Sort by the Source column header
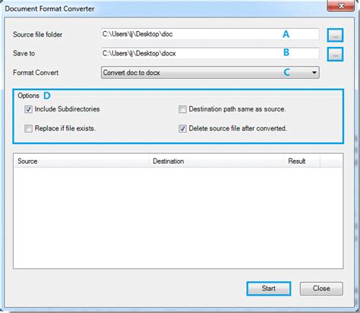 coord(81,161)
